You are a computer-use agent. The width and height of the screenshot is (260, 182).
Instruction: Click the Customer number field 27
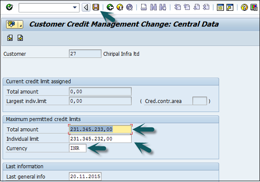pyautogui.click(x=85, y=54)
